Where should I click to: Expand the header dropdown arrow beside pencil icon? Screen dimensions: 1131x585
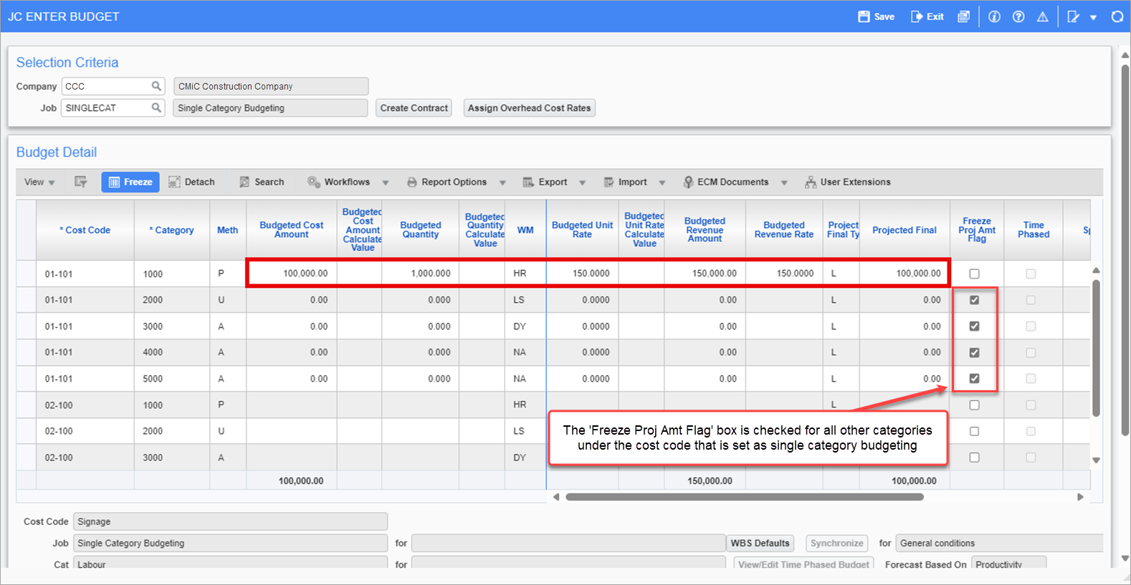[x=1094, y=17]
